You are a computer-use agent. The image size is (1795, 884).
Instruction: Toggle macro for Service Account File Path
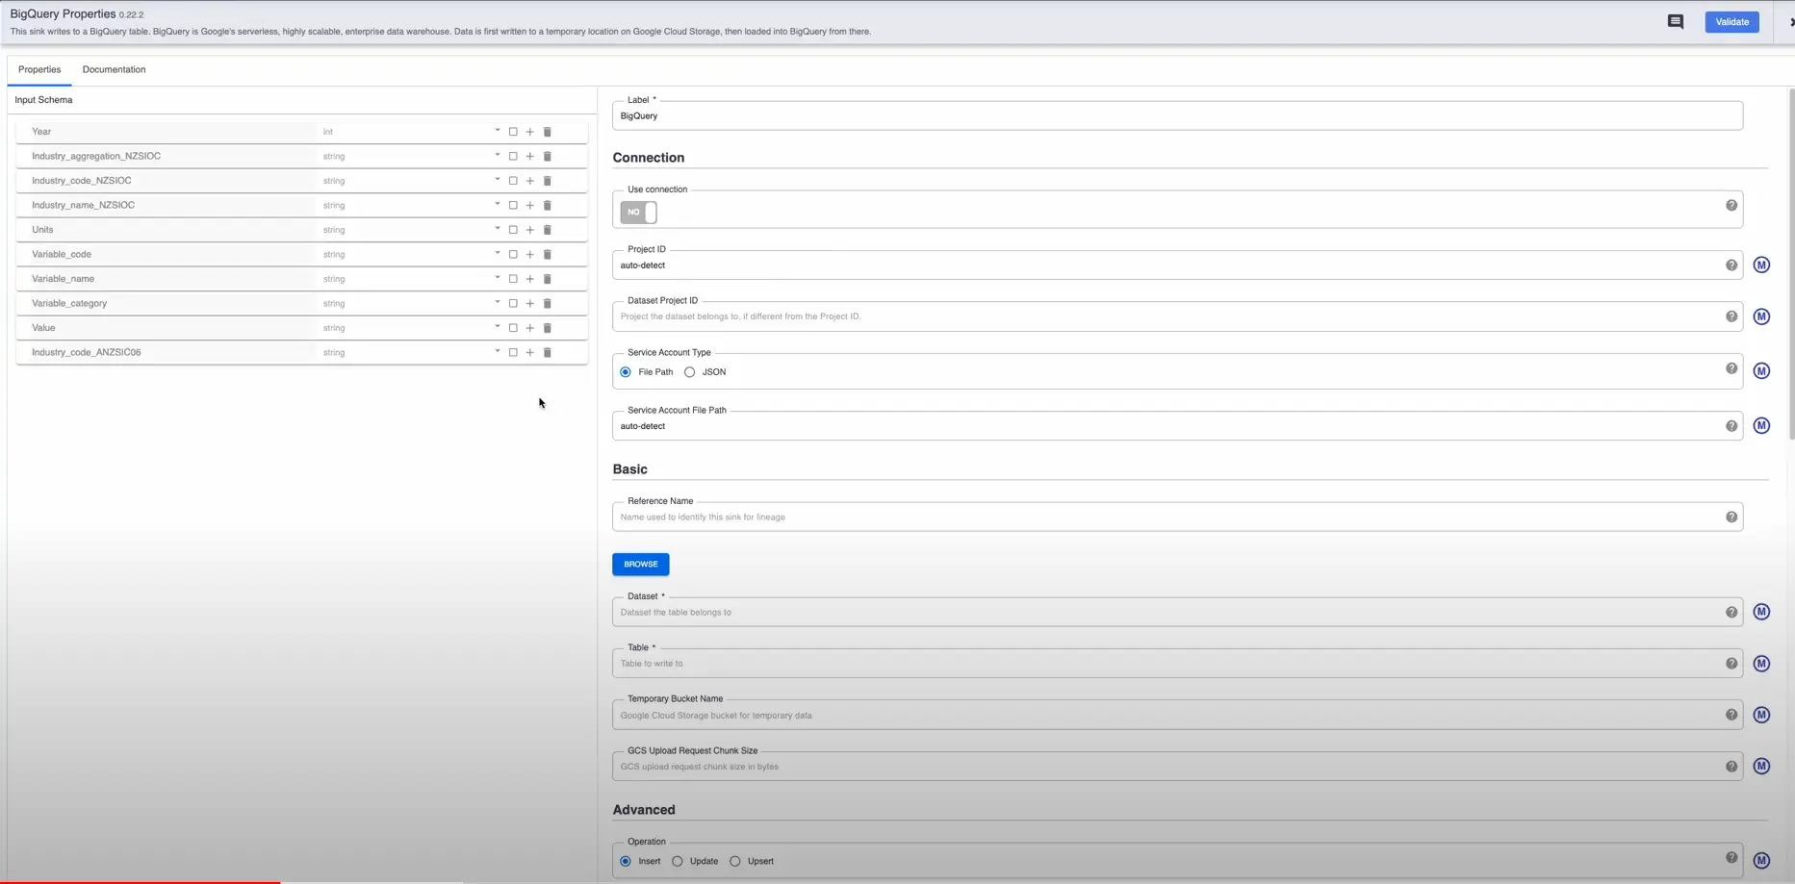coord(1761,426)
